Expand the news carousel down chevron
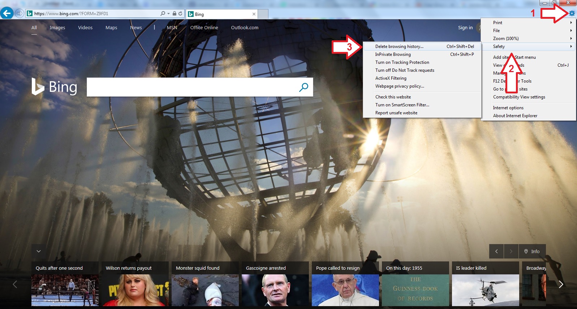Image resolution: width=577 pixels, height=309 pixels. pyautogui.click(x=39, y=251)
